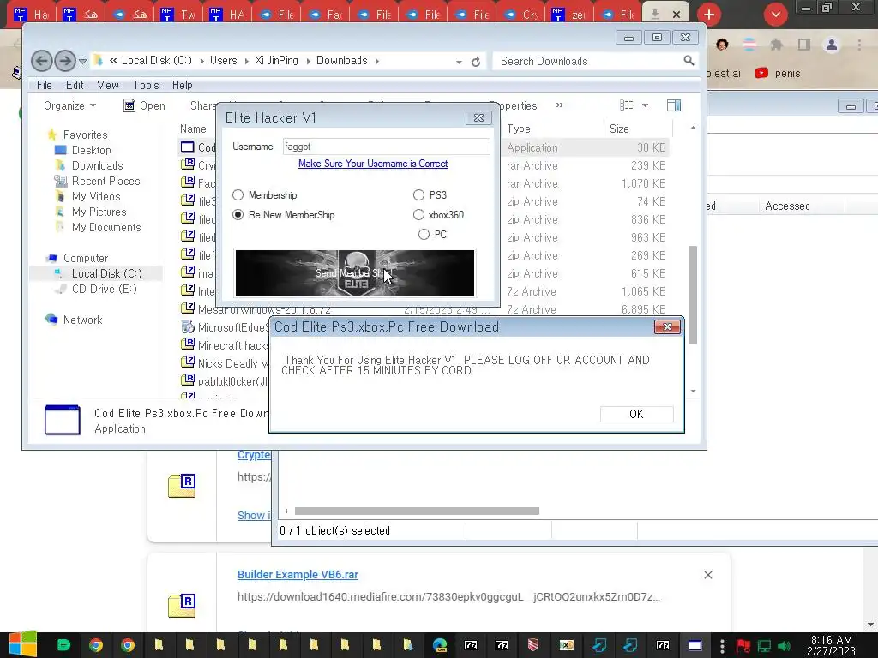Click the Open button in Explorer toolbar
Screen dimensions: 878x658
click(144, 105)
